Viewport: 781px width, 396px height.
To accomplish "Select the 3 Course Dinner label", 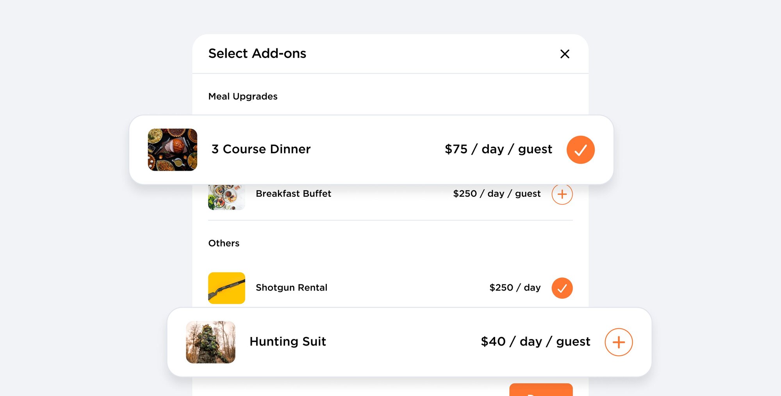I will 261,149.
